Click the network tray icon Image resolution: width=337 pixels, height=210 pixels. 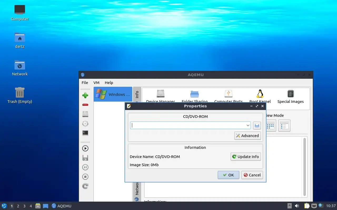click(x=314, y=206)
